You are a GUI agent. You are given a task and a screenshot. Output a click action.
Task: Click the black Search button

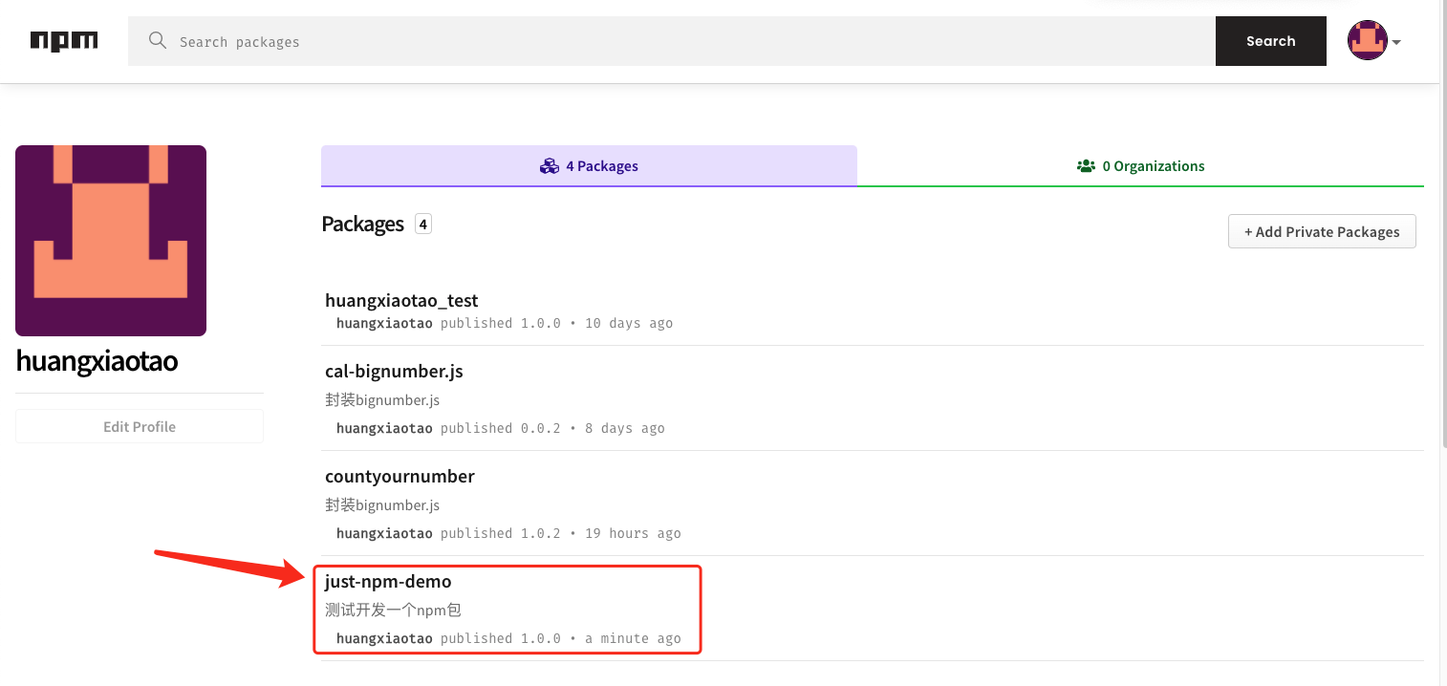(x=1270, y=41)
